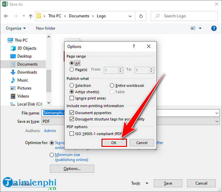Click the Options... button

pos(72,169)
